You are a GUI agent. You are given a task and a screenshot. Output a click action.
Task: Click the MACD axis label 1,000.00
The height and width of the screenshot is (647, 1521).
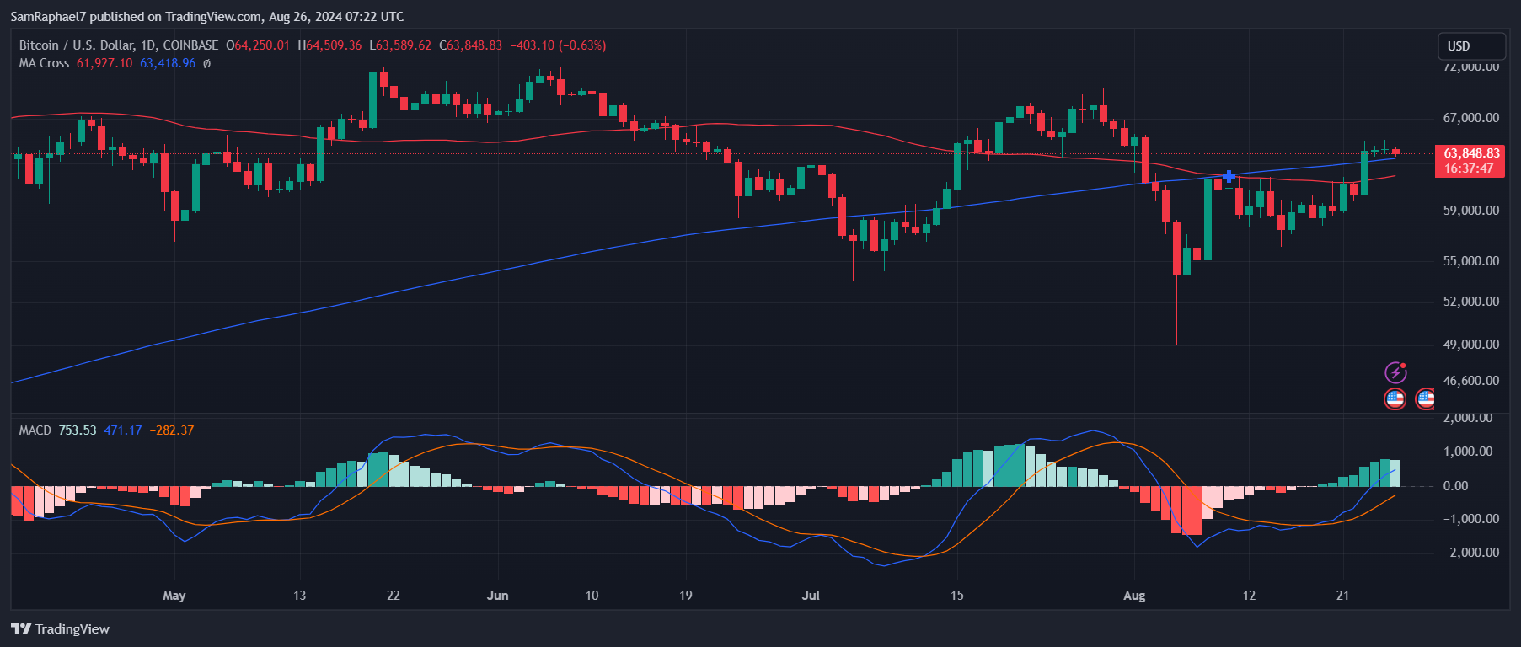coord(1468,452)
